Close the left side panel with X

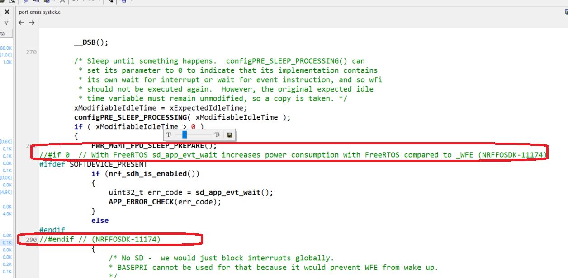click(7, 12)
